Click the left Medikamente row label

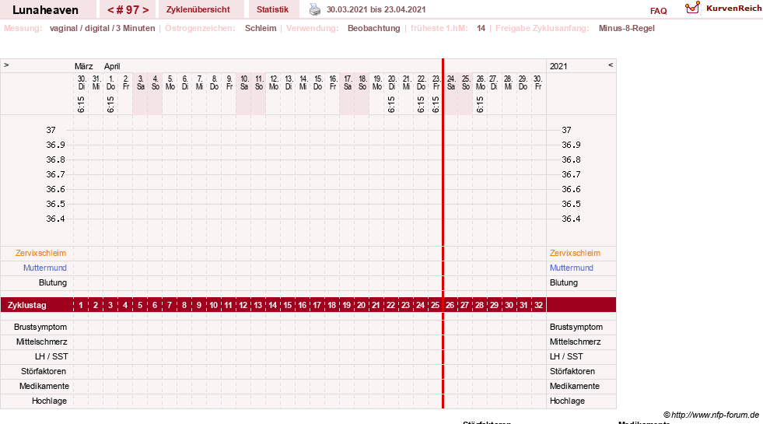(x=44, y=386)
